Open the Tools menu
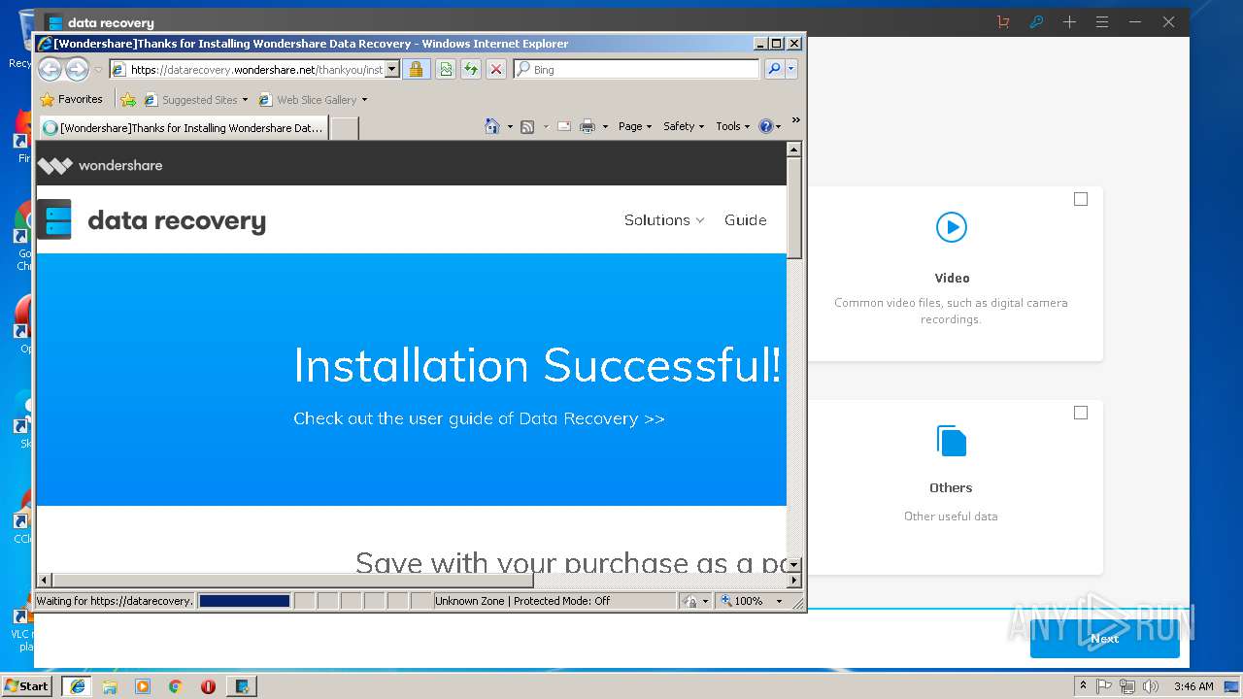Viewport: 1243px width, 699px height. click(732, 126)
